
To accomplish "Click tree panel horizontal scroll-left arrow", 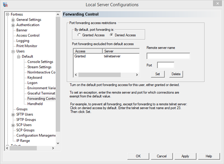I will pos(7,148).
